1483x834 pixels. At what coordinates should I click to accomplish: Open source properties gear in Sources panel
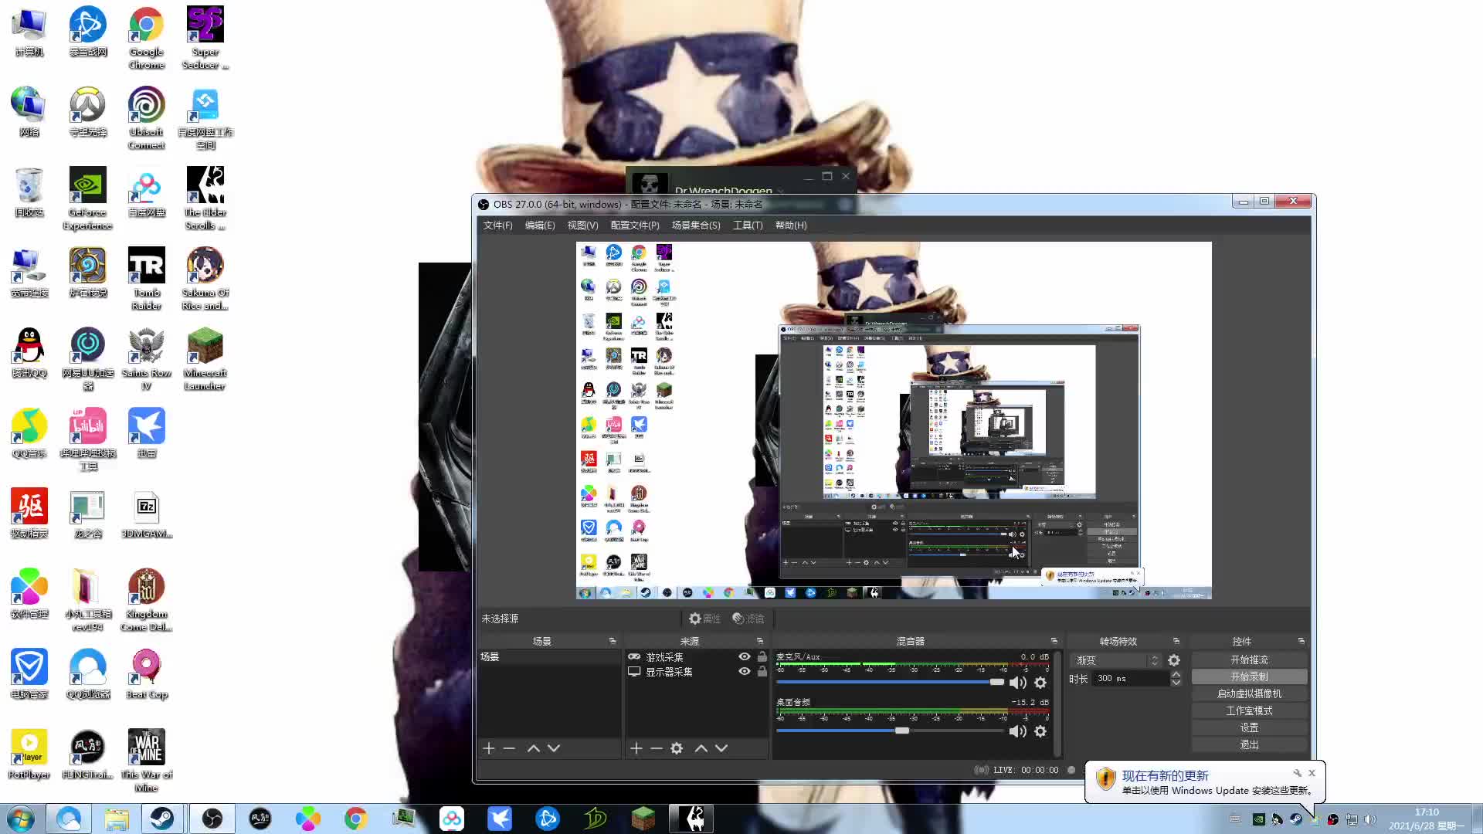click(x=677, y=748)
